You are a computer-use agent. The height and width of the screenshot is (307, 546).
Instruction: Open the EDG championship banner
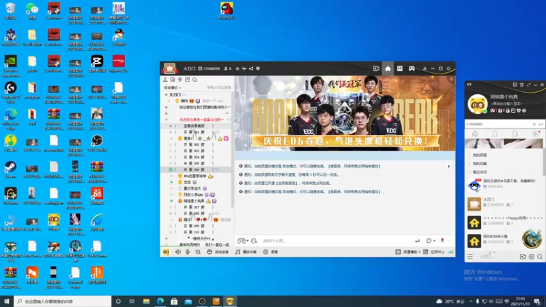[x=345, y=113]
